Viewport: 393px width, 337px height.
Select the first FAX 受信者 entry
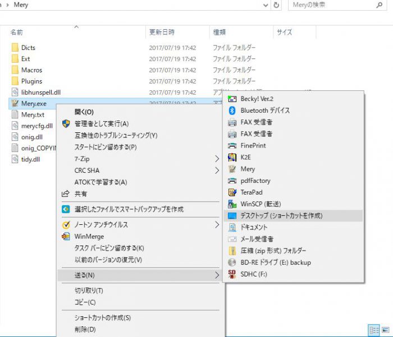[293, 122]
